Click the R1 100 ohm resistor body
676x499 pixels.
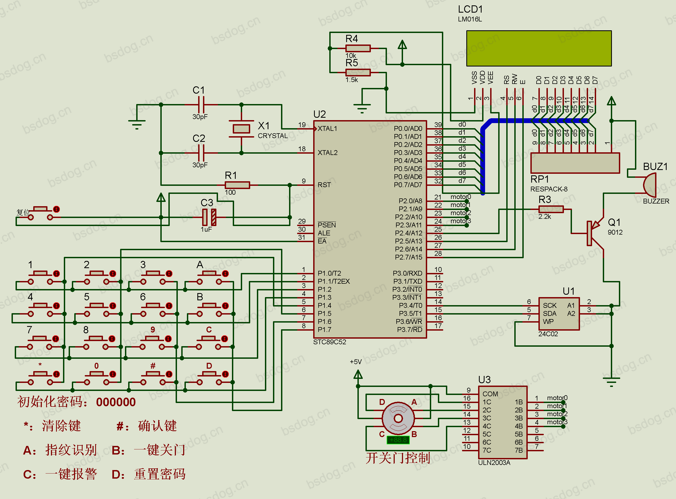(x=237, y=185)
